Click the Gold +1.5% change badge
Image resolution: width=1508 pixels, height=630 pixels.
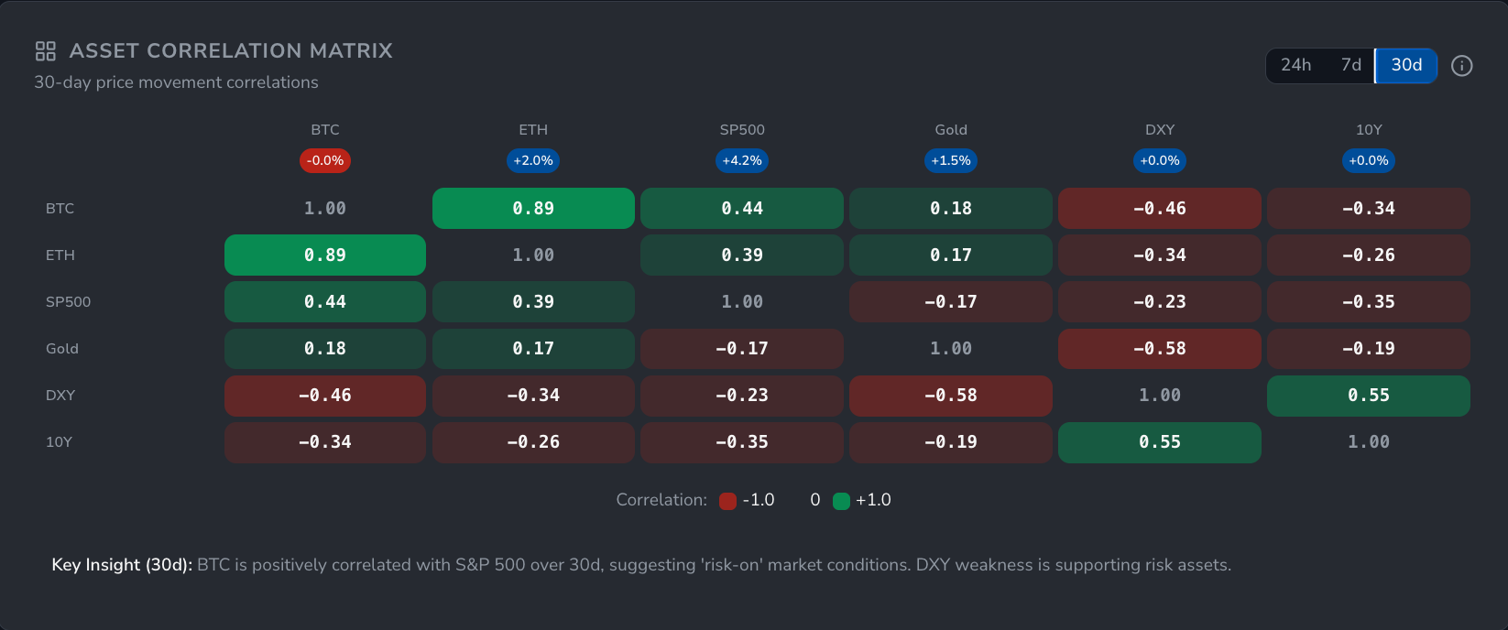click(x=951, y=161)
